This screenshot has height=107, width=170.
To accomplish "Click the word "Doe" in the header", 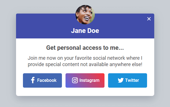I will pos(93,31).
